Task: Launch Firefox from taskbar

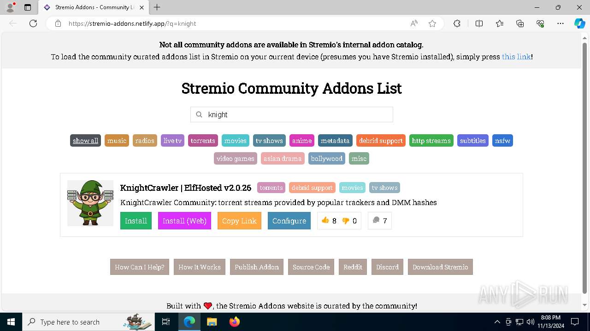Action: tap(235, 322)
